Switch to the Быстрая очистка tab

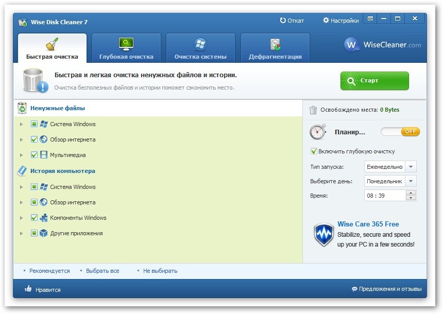(x=52, y=48)
